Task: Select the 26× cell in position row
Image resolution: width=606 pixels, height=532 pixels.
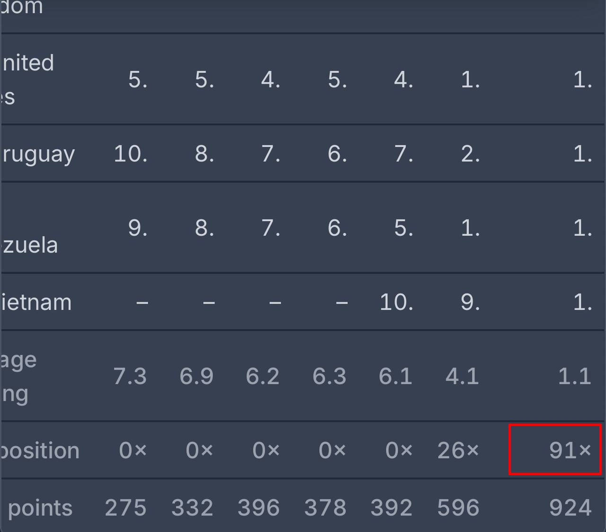Action: (x=458, y=450)
